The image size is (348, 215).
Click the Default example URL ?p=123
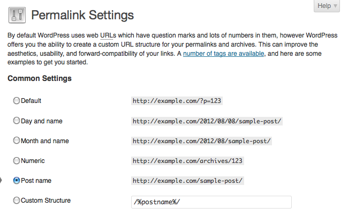pyautogui.click(x=177, y=100)
